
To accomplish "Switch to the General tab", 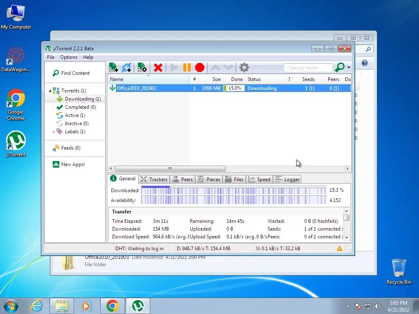I will pyautogui.click(x=123, y=179).
